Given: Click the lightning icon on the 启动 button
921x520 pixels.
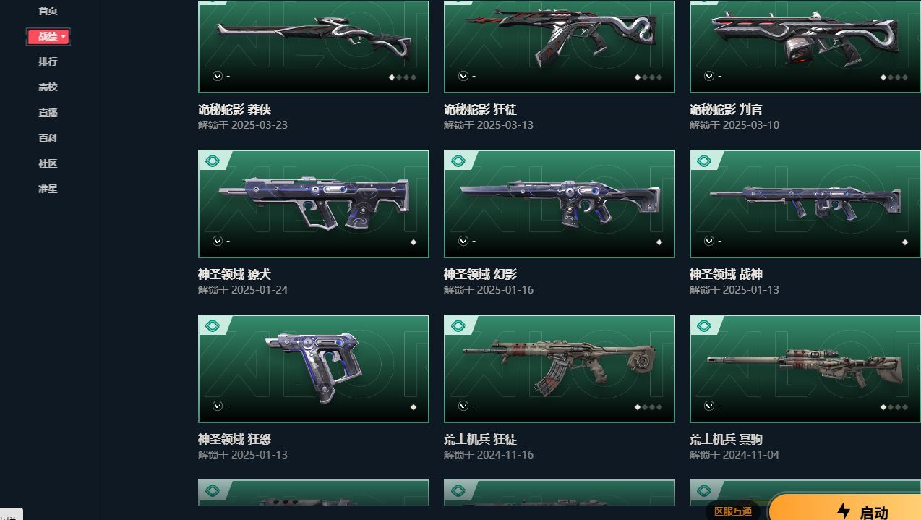Looking at the screenshot, I should coord(843,511).
